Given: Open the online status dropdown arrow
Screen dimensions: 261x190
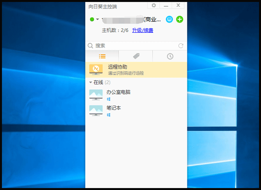Looking at the screenshot, I should pos(97,19).
